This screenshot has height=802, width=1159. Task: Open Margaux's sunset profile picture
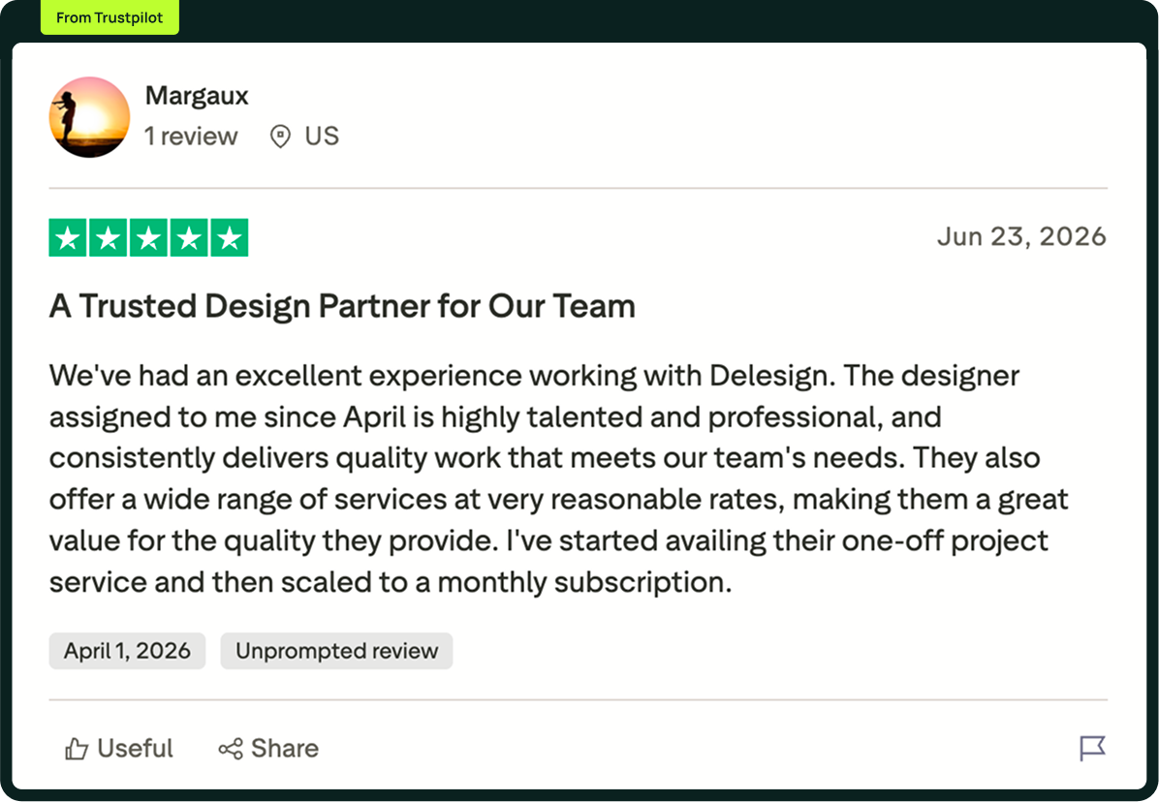tap(89, 116)
